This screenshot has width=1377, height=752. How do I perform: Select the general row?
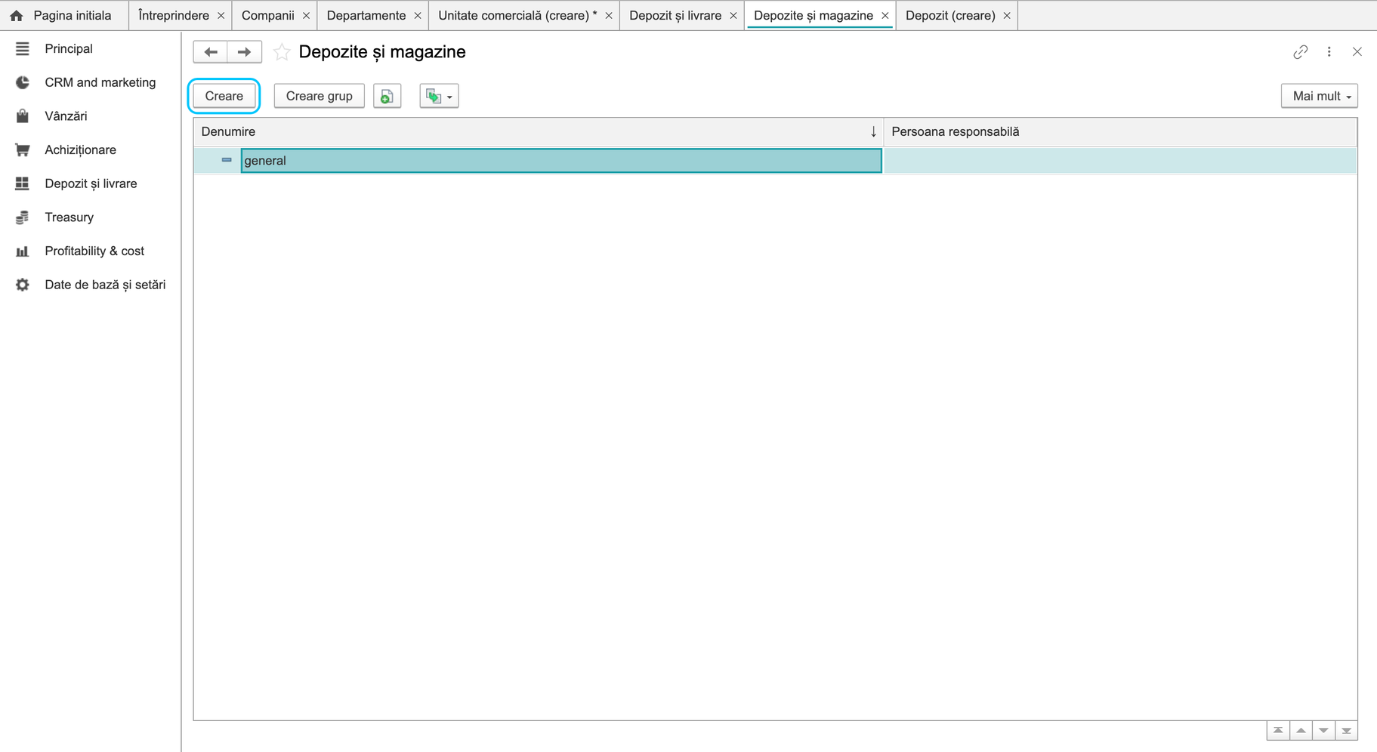(775, 160)
